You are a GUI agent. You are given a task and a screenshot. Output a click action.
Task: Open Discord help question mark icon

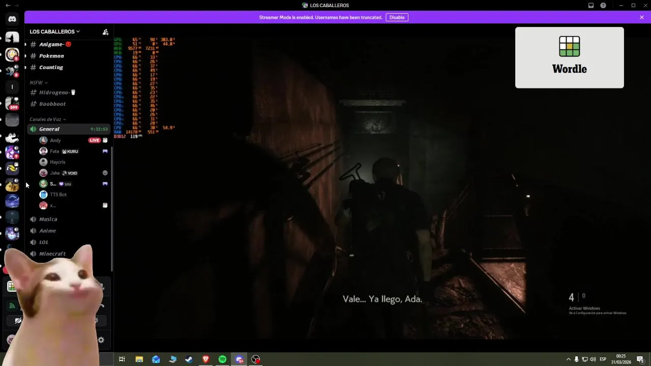(603, 6)
